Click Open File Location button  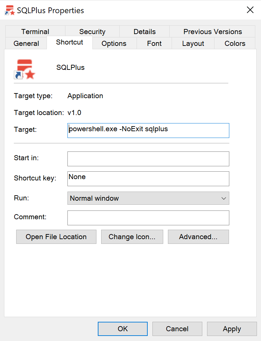(56, 237)
